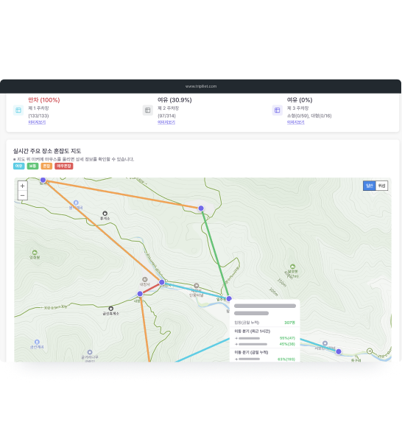Open 이미지보기 link for 제1주차장

coord(37,122)
